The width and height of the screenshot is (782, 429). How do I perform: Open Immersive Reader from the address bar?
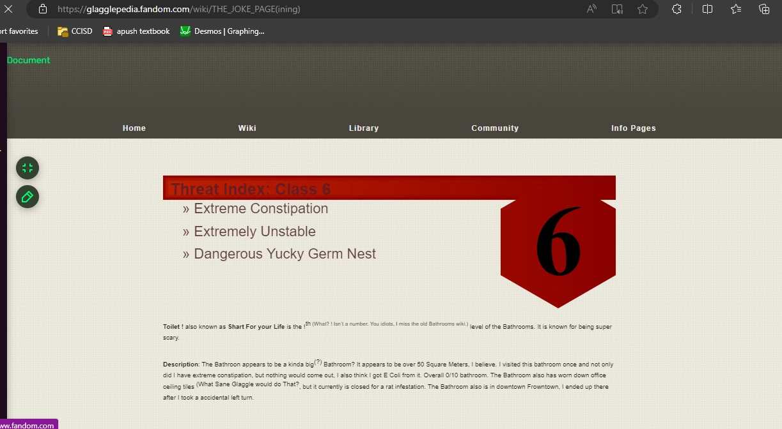click(x=617, y=9)
